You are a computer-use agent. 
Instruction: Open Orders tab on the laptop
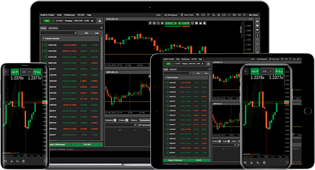pyautogui.click(x=123, y=120)
